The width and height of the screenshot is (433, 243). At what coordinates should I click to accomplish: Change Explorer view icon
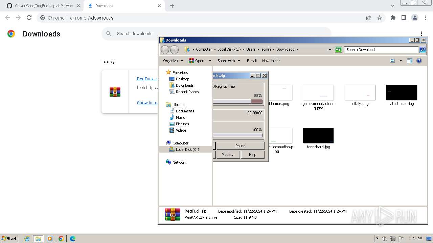[x=392, y=61]
